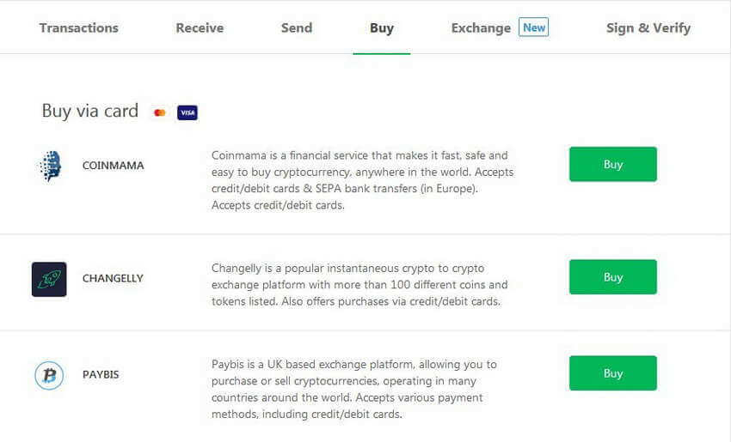Click the COINMAMA provider name
The width and height of the screenshot is (731, 442).
[x=114, y=166]
